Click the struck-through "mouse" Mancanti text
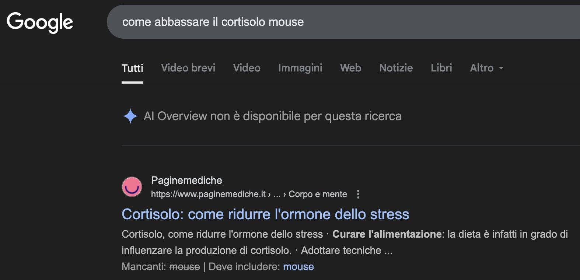 point(184,267)
